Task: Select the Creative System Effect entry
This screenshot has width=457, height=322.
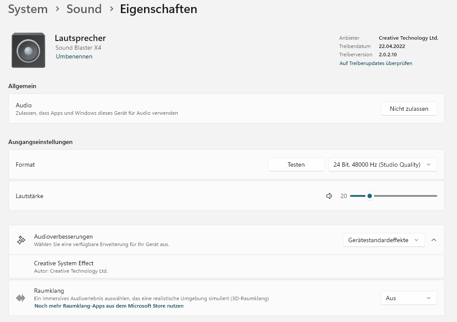Action: 64,263
